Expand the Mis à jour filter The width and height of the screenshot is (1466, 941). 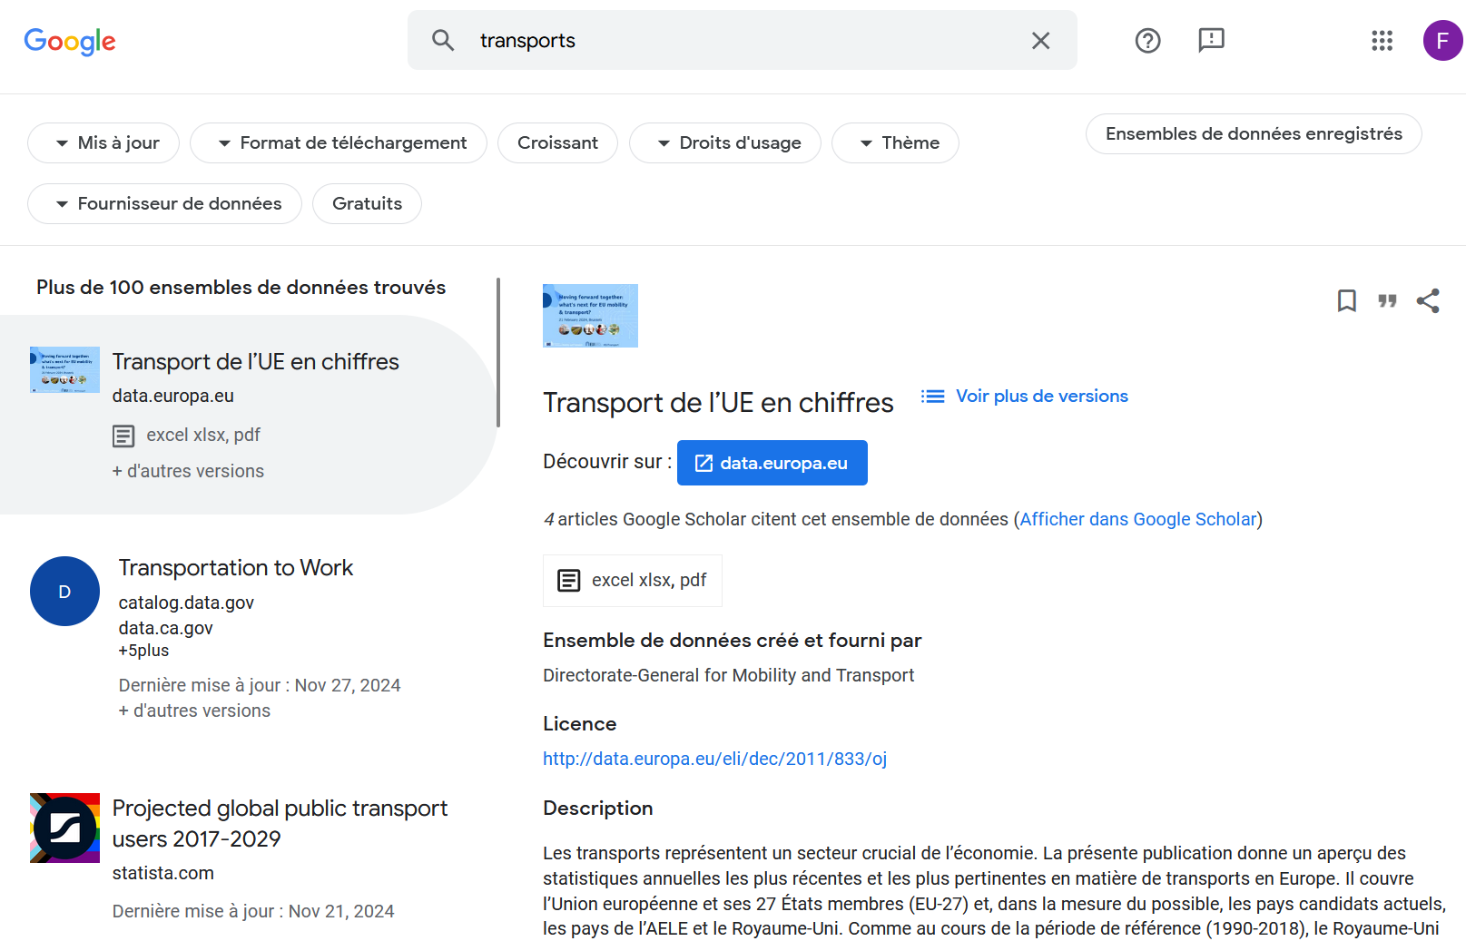click(x=103, y=143)
